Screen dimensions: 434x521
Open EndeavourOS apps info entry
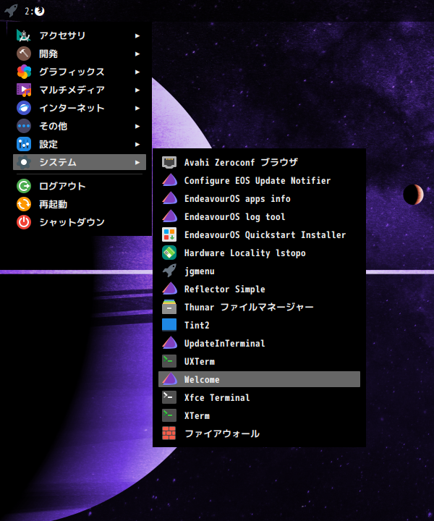coord(259,198)
